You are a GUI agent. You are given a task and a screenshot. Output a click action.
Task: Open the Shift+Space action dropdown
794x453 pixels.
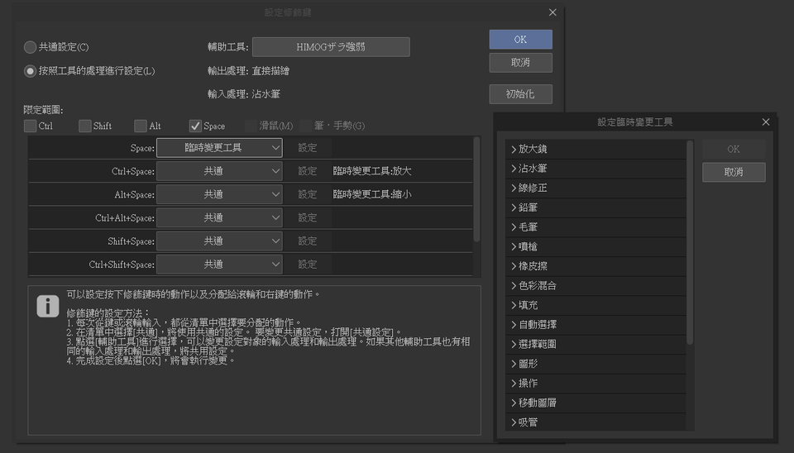tap(219, 241)
